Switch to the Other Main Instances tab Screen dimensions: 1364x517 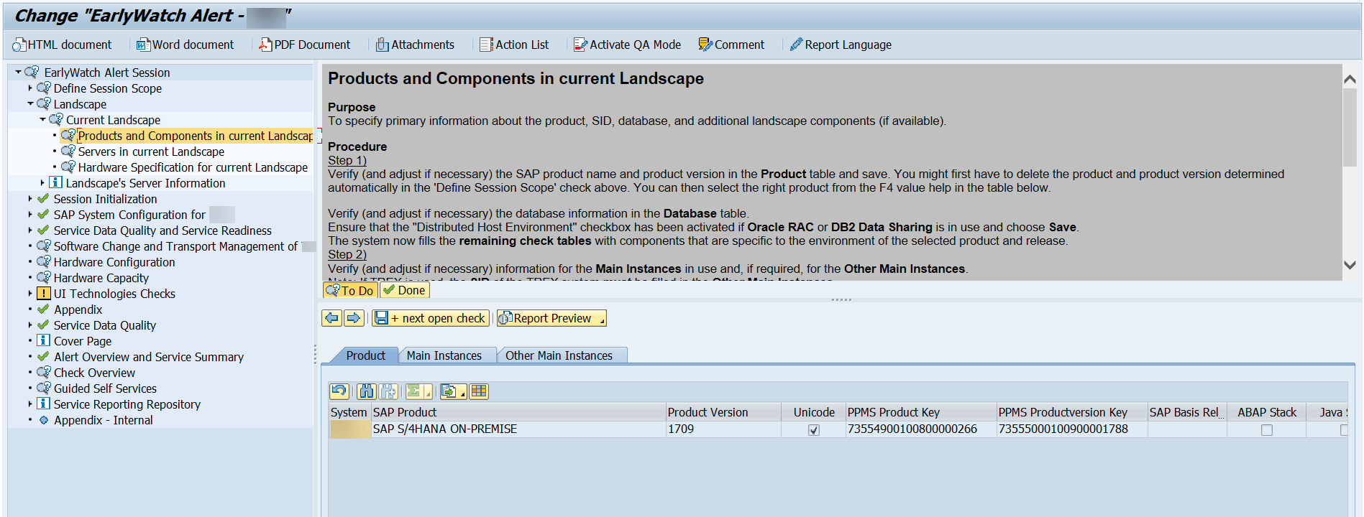[x=559, y=355]
